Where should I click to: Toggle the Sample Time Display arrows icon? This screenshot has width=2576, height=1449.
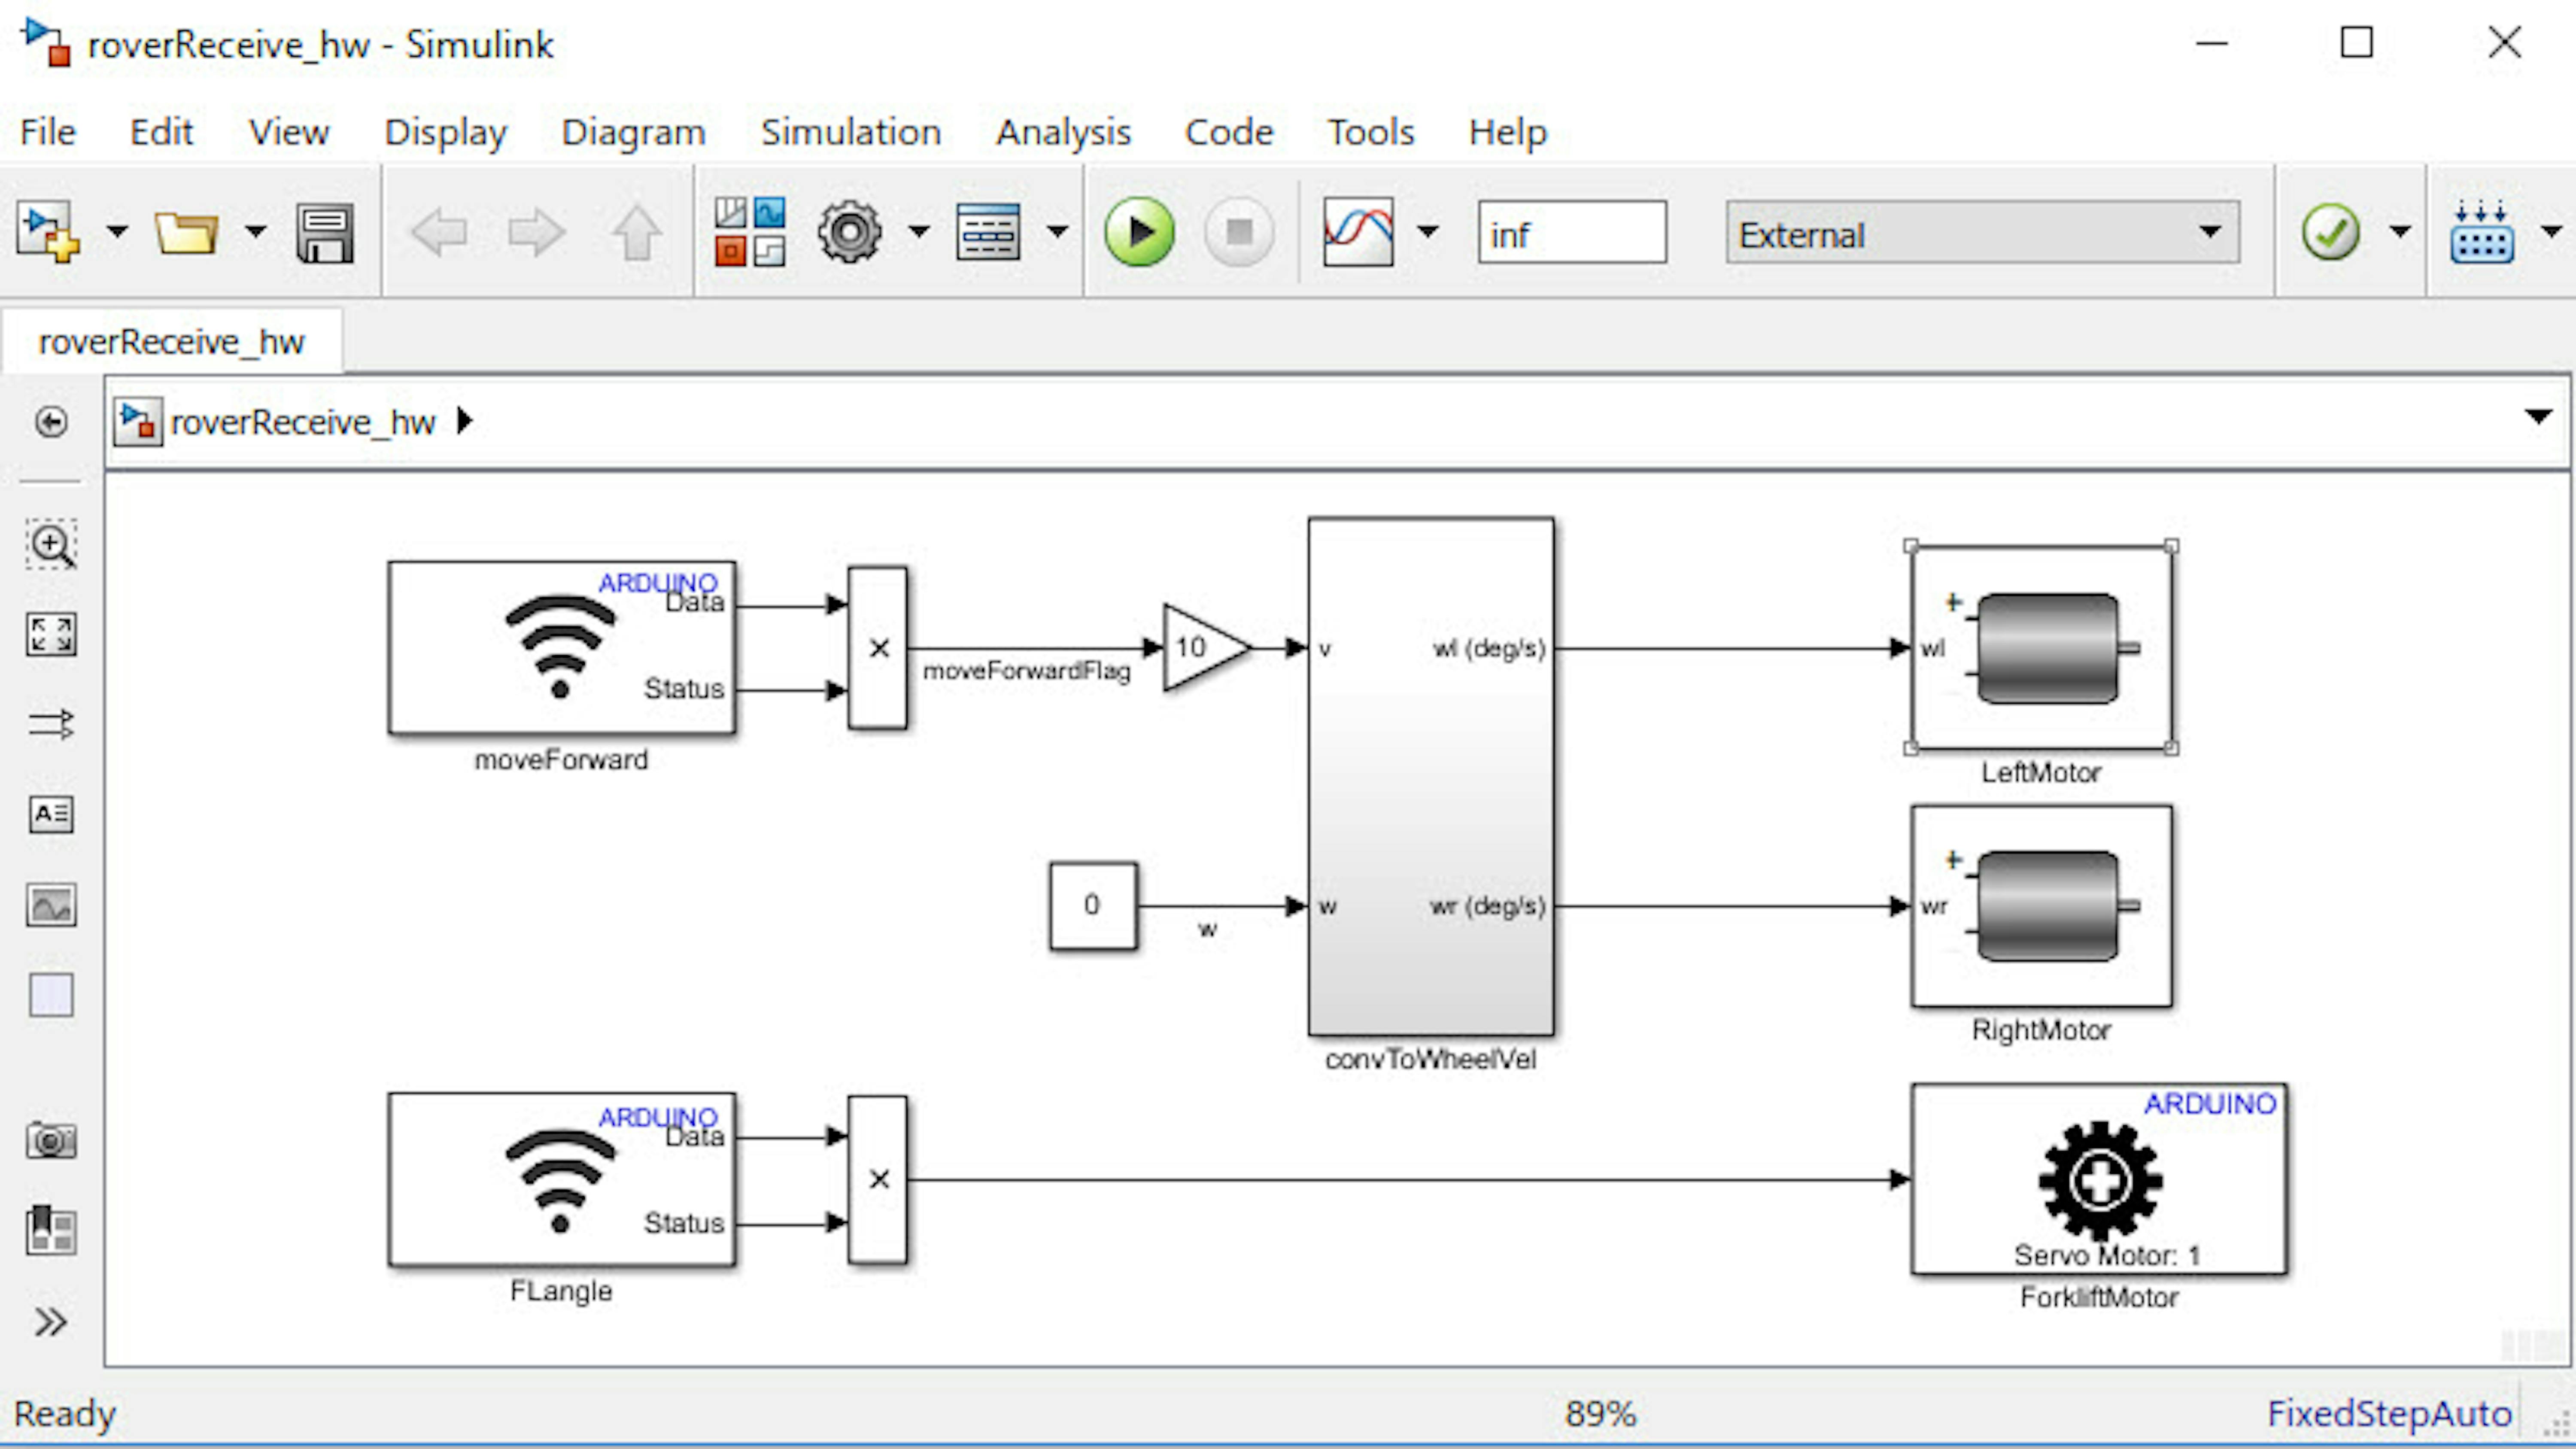pyautogui.click(x=51, y=724)
